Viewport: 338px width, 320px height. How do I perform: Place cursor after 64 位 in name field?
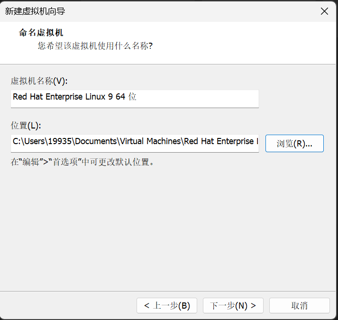click(137, 97)
